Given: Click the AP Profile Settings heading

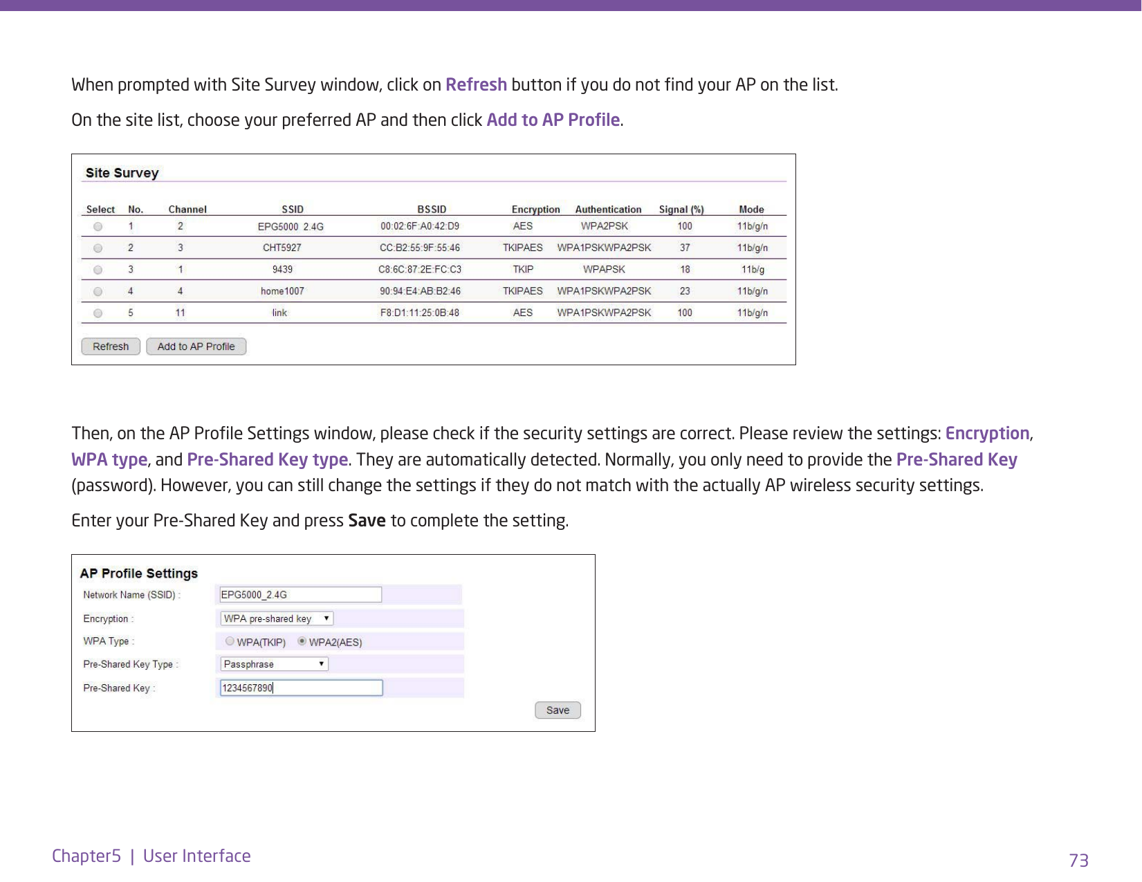Looking at the screenshot, I should pyautogui.click(x=139, y=573).
